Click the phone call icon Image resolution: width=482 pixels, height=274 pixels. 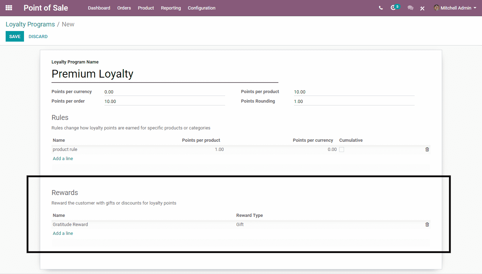[381, 8]
